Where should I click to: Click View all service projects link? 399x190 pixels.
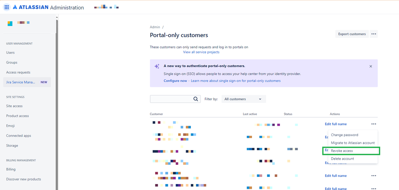coord(201,52)
